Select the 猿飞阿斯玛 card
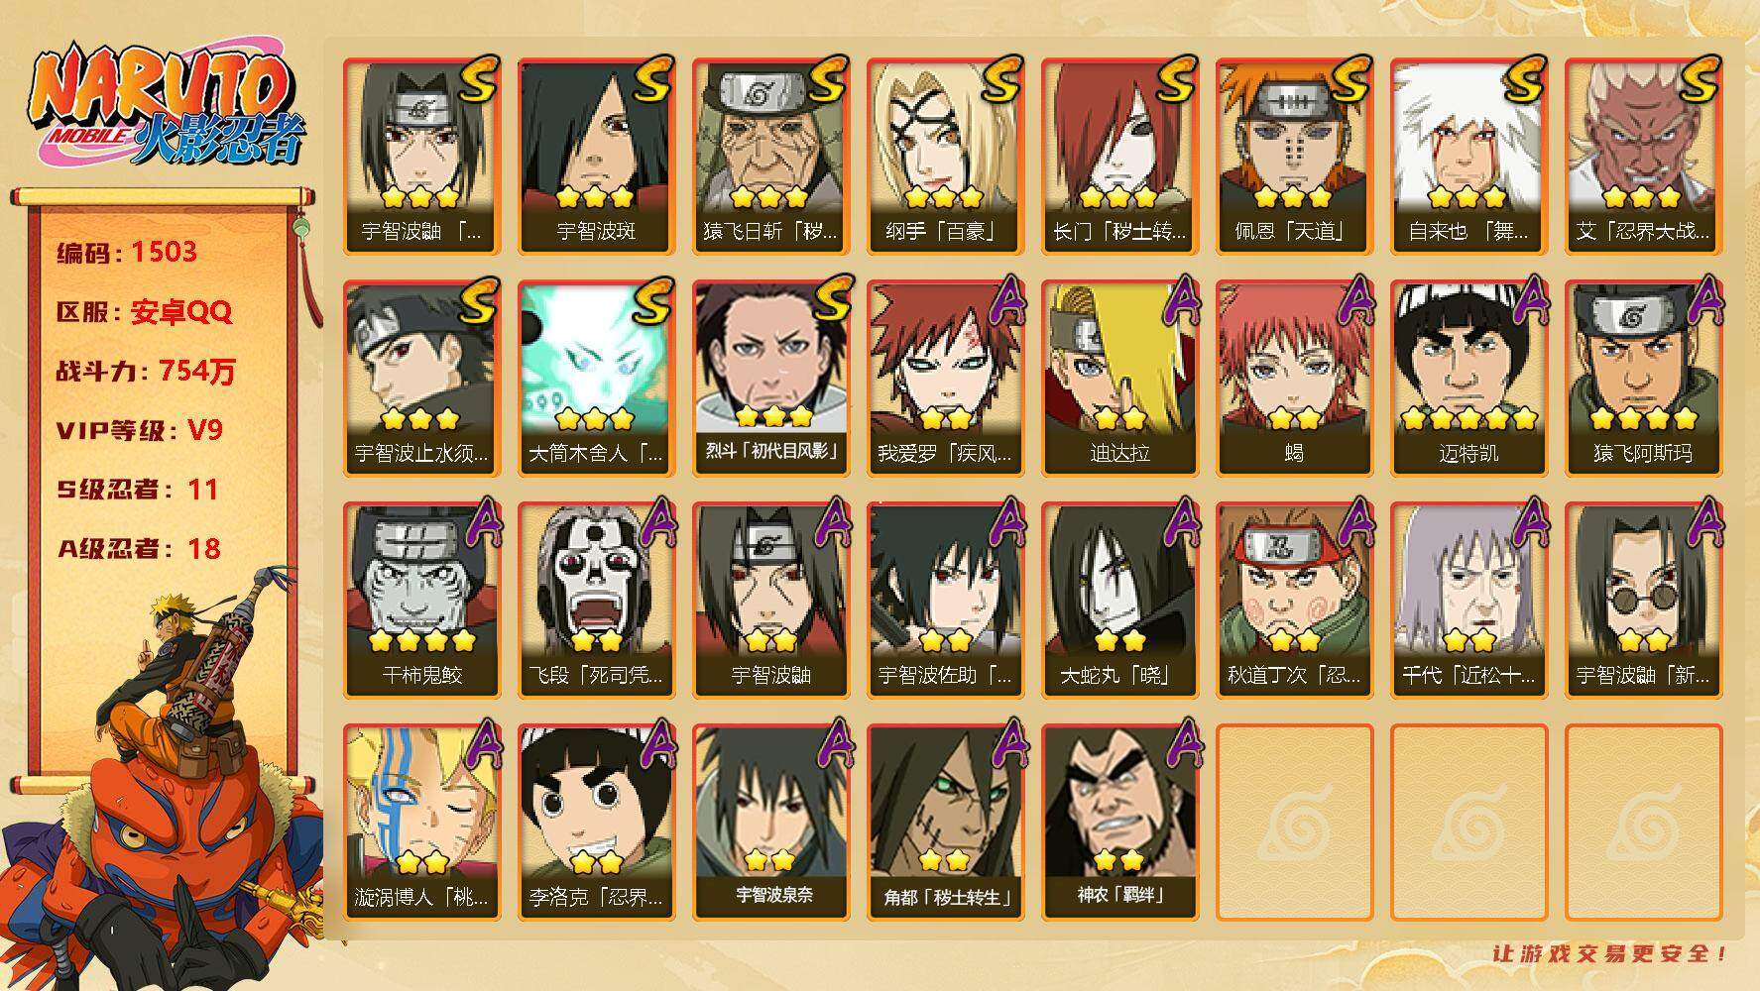This screenshot has height=991, width=1760. point(1643,378)
